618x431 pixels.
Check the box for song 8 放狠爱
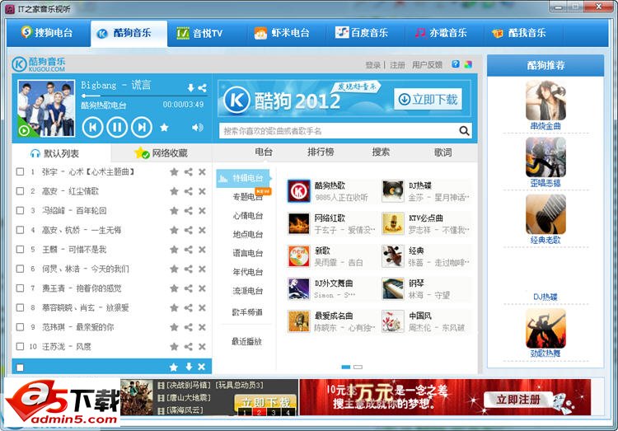[20, 307]
